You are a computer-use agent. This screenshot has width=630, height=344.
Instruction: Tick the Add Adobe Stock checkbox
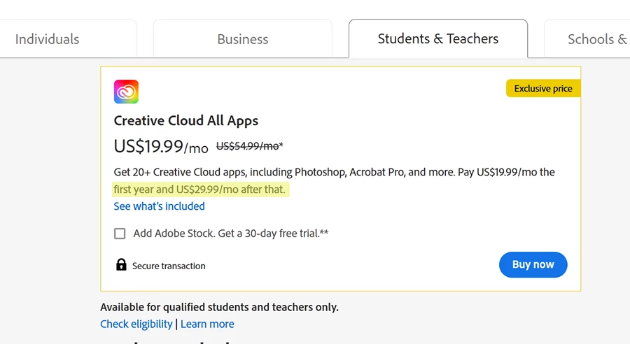(x=120, y=234)
